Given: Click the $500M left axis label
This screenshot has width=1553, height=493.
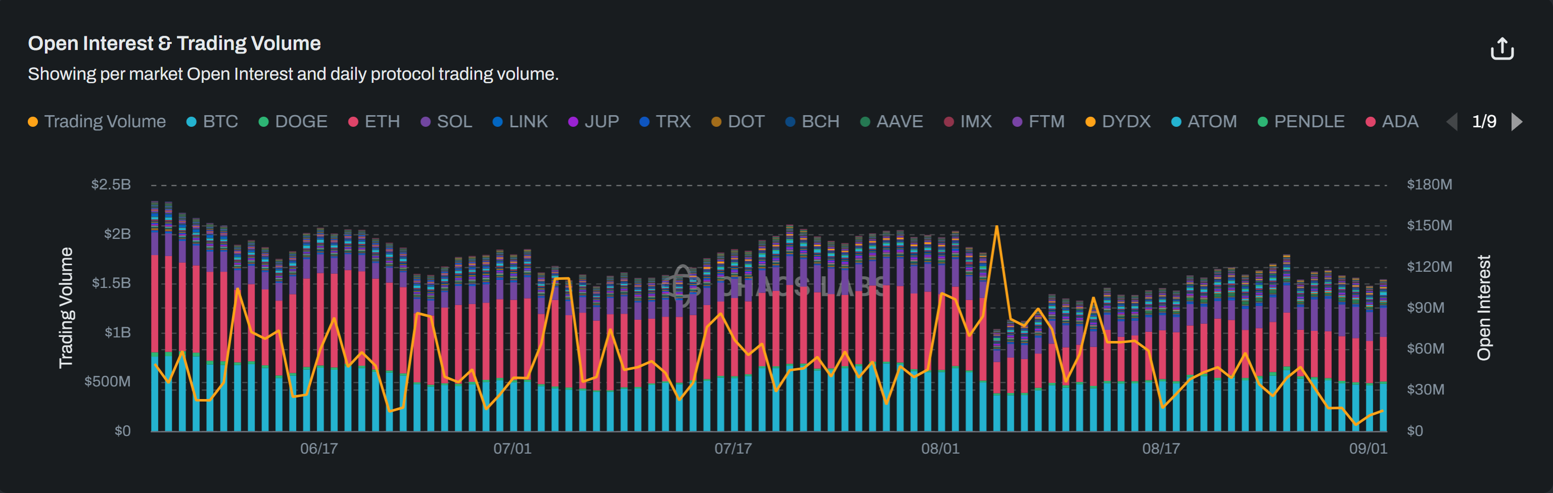Looking at the screenshot, I should 107,381.
